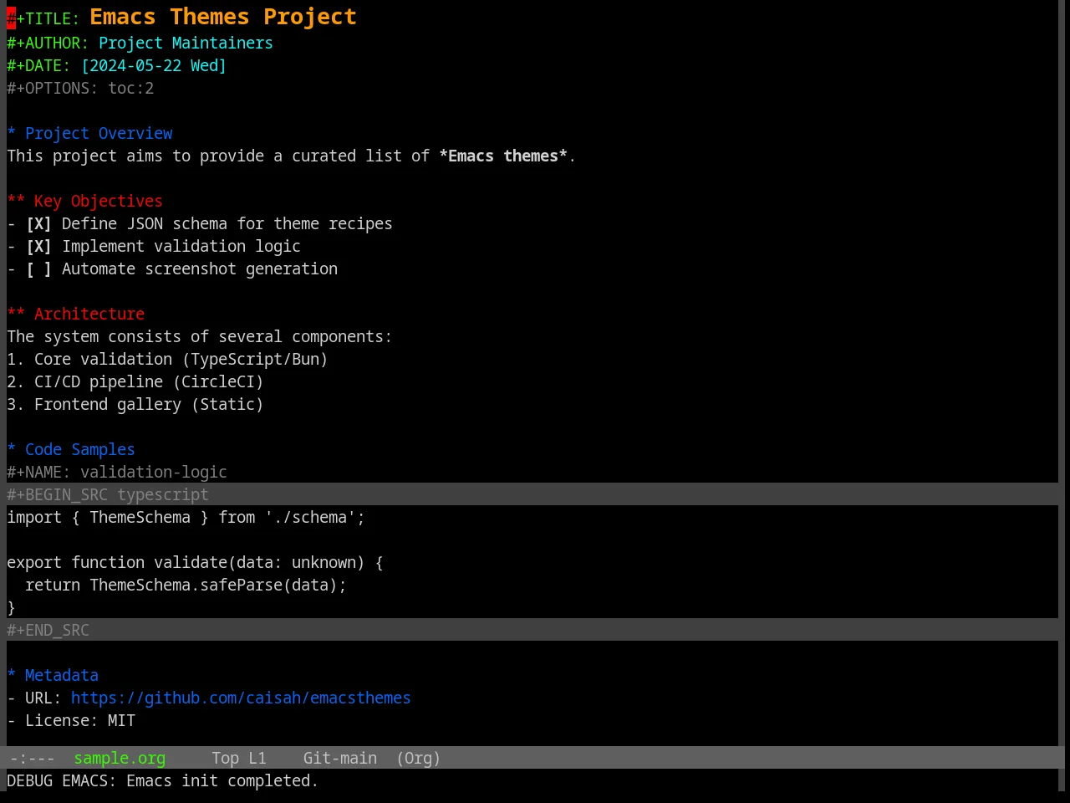Image resolution: width=1070 pixels, height=803 pixels.
Task: Click the '-:---' buffer status flags
Action: coord(32,758)
